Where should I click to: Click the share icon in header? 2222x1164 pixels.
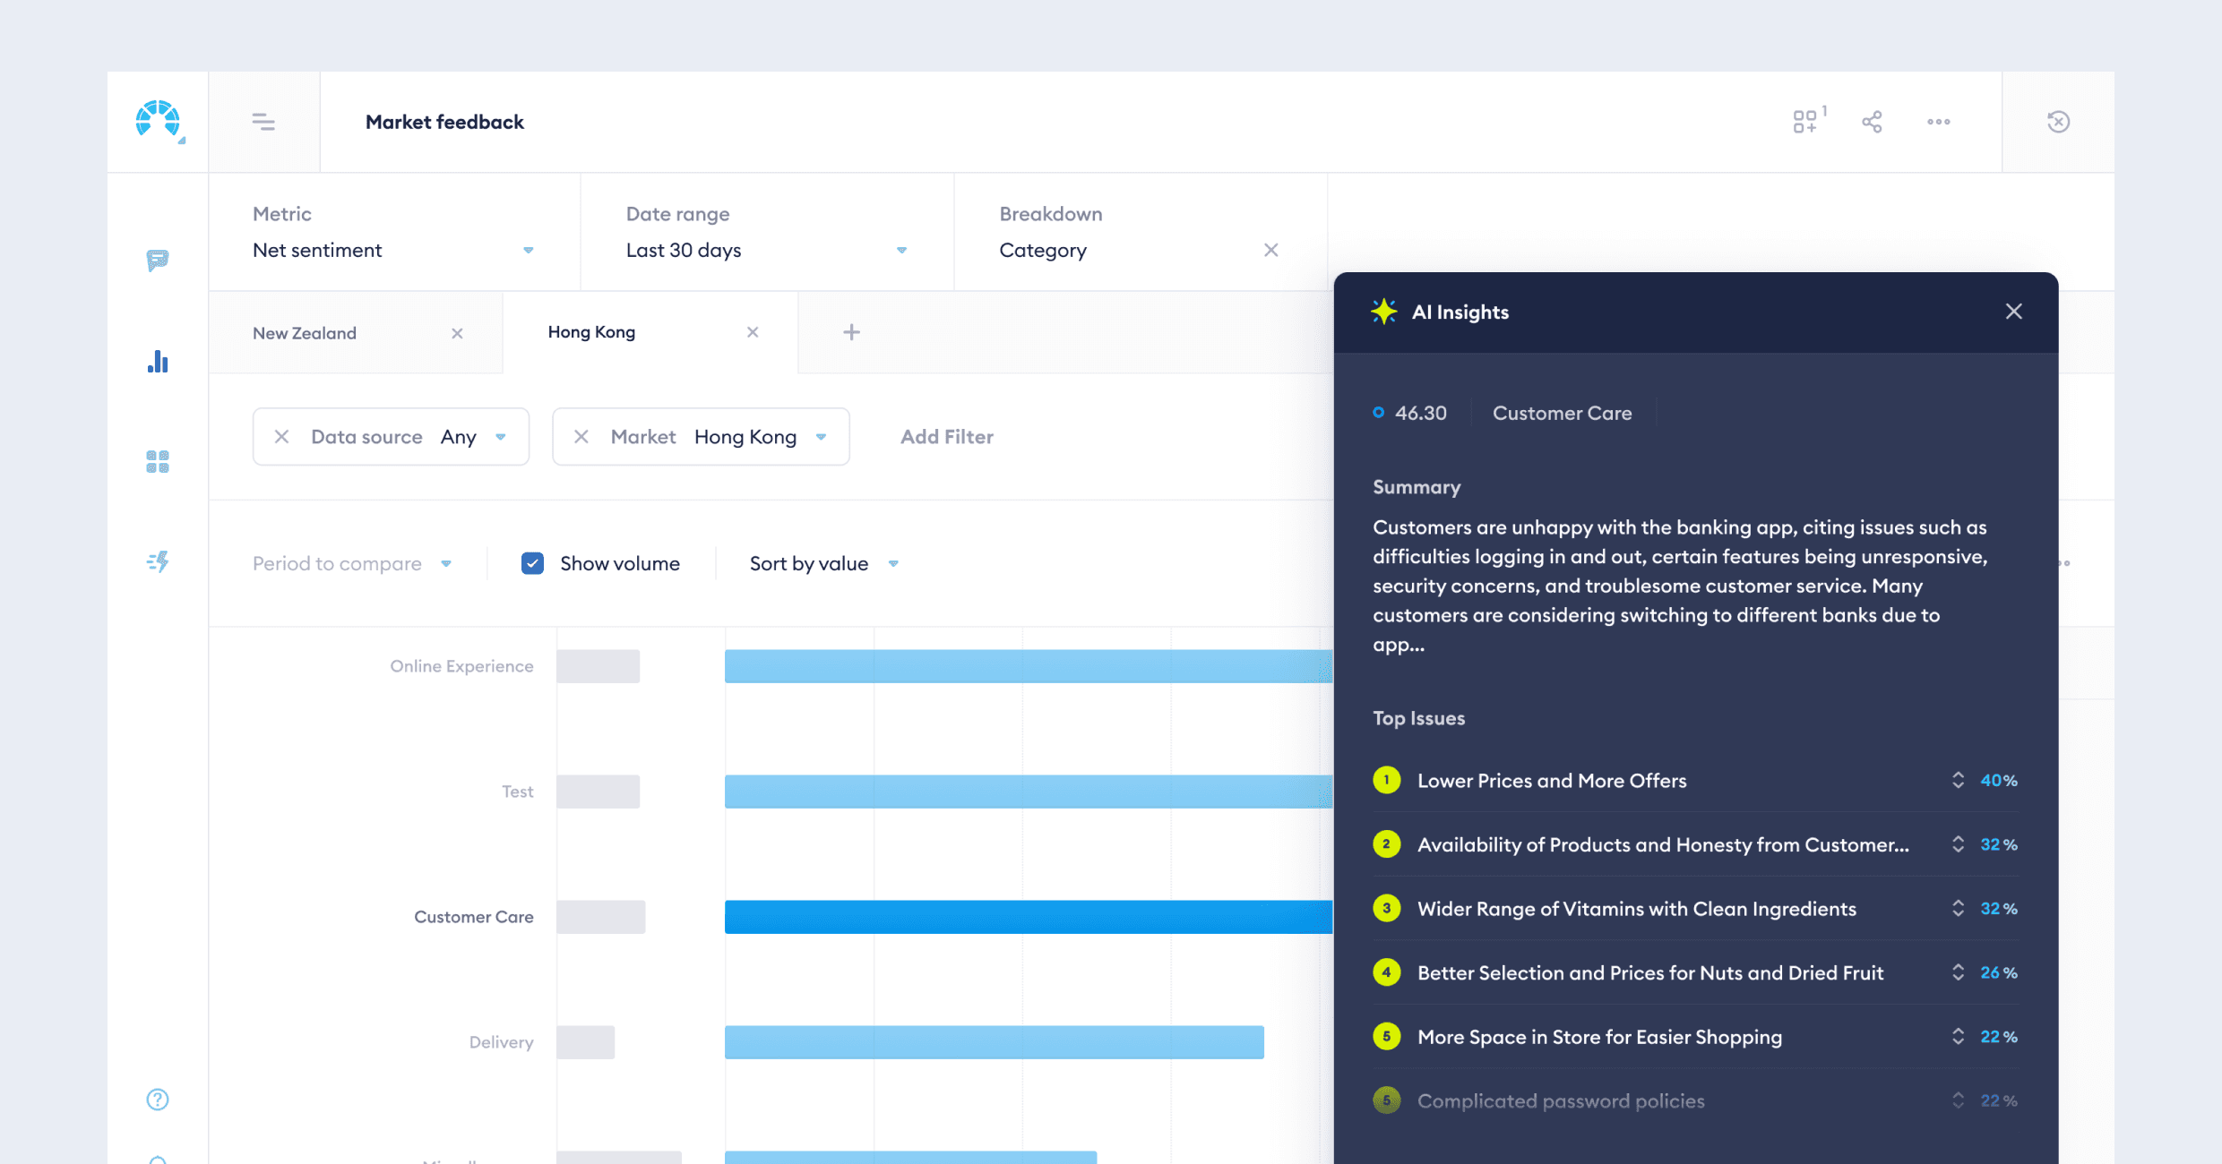point(1872,122)
